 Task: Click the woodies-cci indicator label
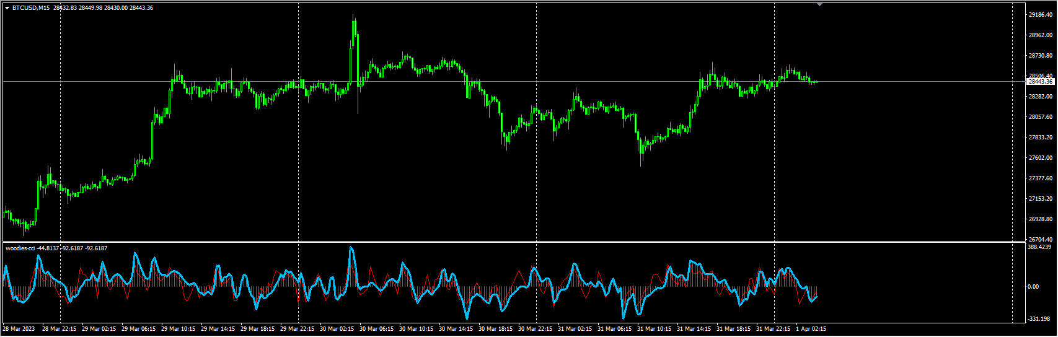coord(21,248)
